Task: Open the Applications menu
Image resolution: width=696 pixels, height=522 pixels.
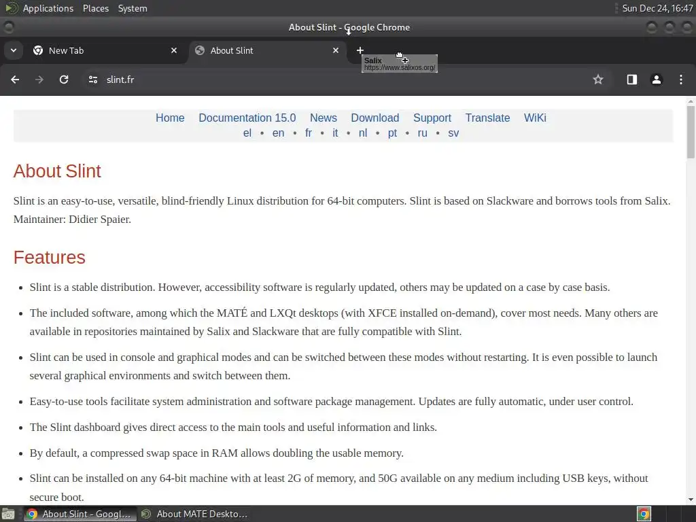Action: click(x=48, y=8)
